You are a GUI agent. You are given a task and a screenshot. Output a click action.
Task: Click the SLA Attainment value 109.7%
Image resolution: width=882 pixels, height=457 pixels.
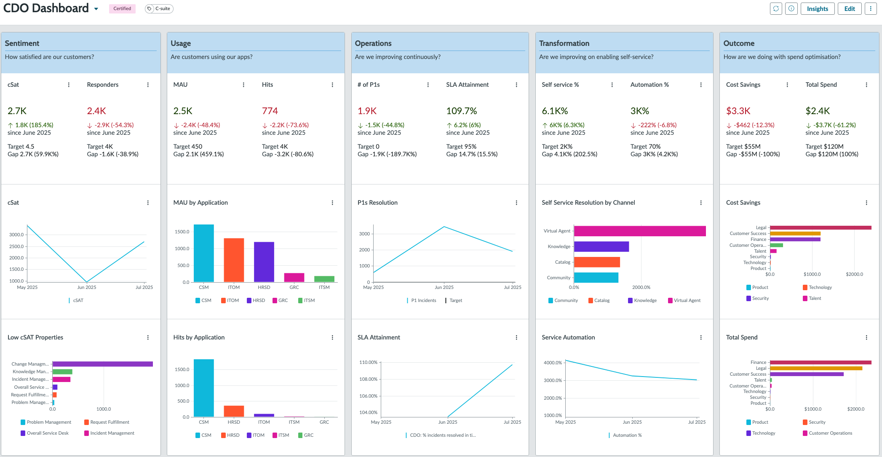tap(462, 111)
